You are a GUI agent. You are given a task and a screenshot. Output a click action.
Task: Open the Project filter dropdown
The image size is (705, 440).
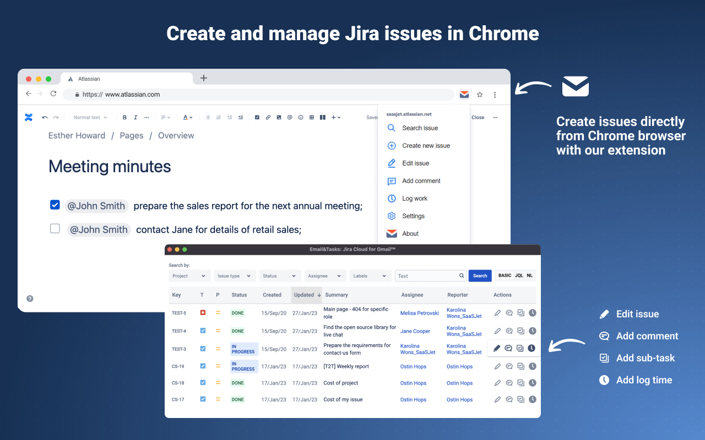tap(189, 276)
